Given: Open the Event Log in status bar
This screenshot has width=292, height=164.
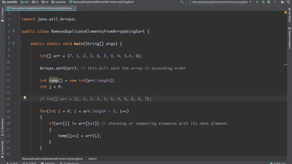Looking at the screenshot, I should click(x=277, y=163).
